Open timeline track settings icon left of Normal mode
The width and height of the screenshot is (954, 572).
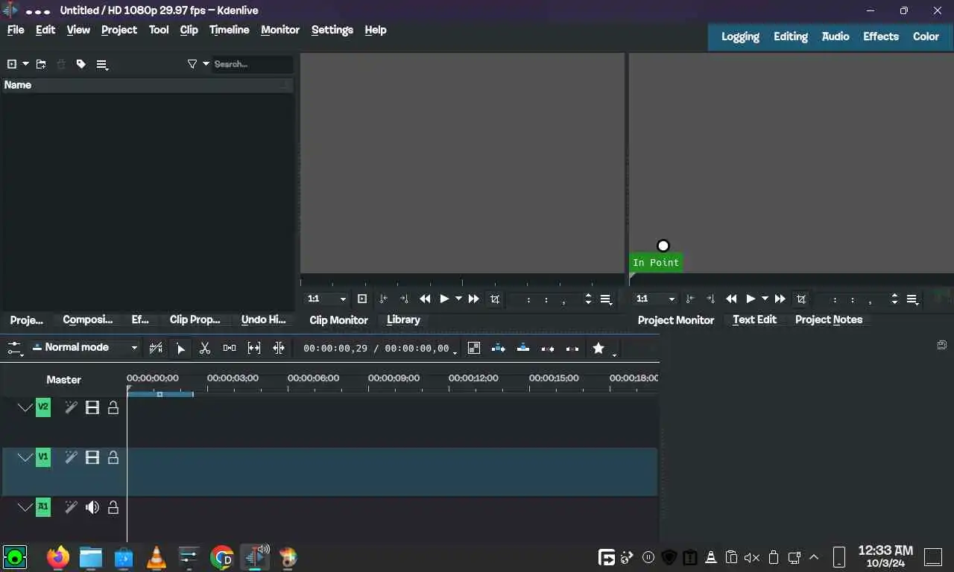[15, 348]
